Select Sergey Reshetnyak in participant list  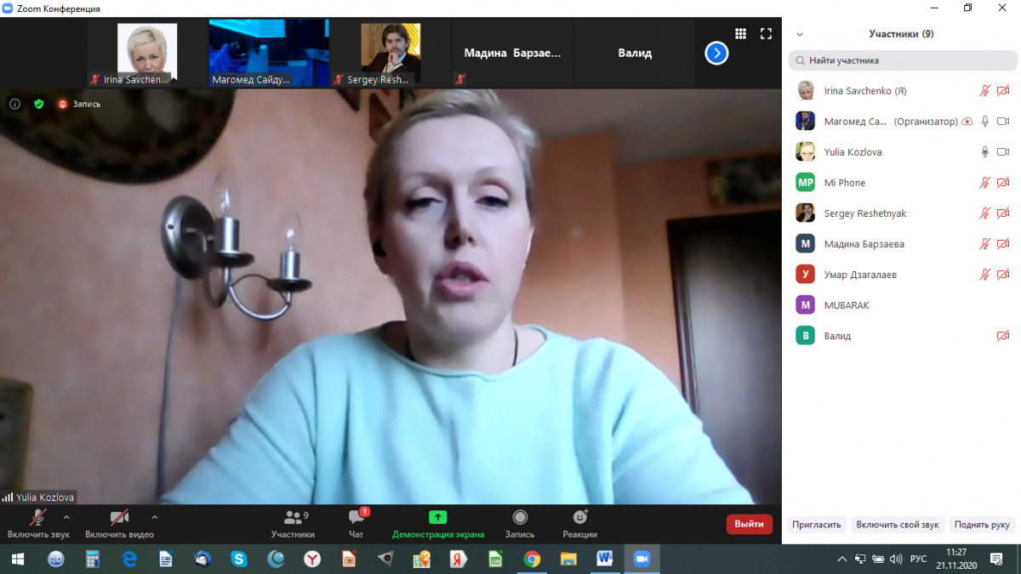tap(903, 213)
